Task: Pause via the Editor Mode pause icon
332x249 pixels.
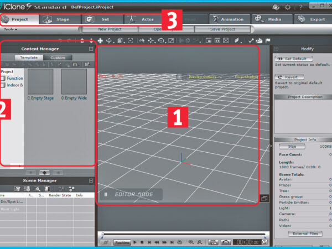Action: click(x=105, y=194)
